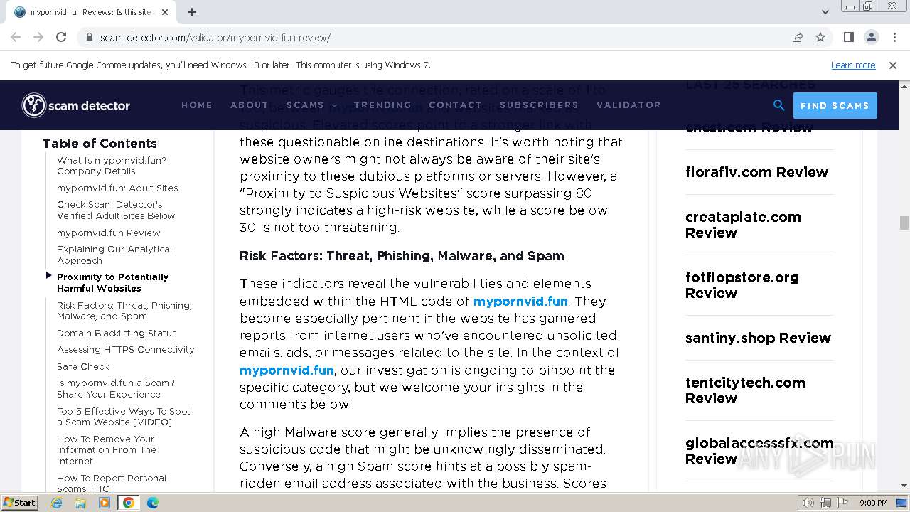The width and height of the screenshot is (910, 512).
Task: Jump to Assessing HTTPS Connectivity
Action: (126, 350)
